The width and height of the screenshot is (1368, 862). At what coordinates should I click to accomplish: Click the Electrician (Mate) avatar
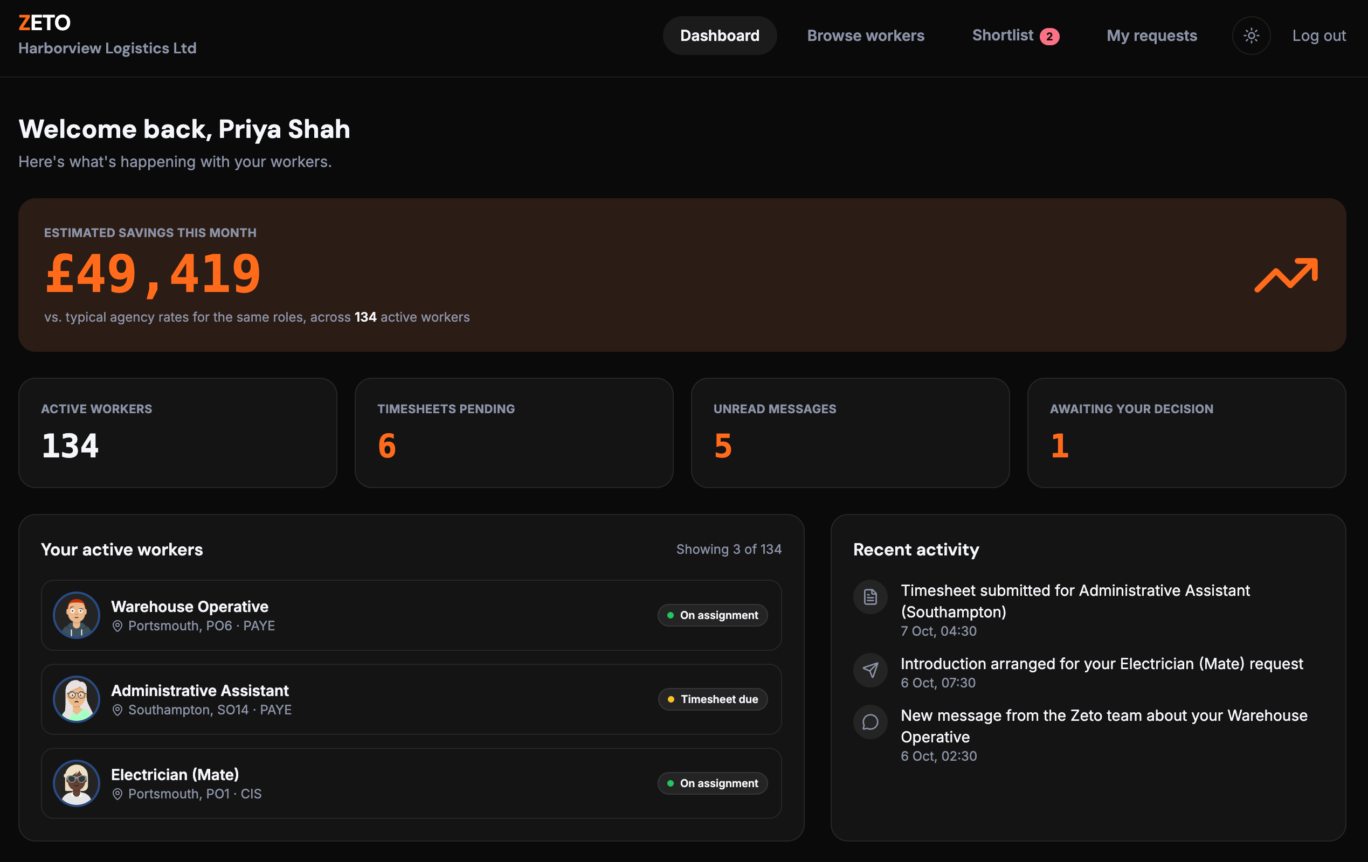pos(77,783)
